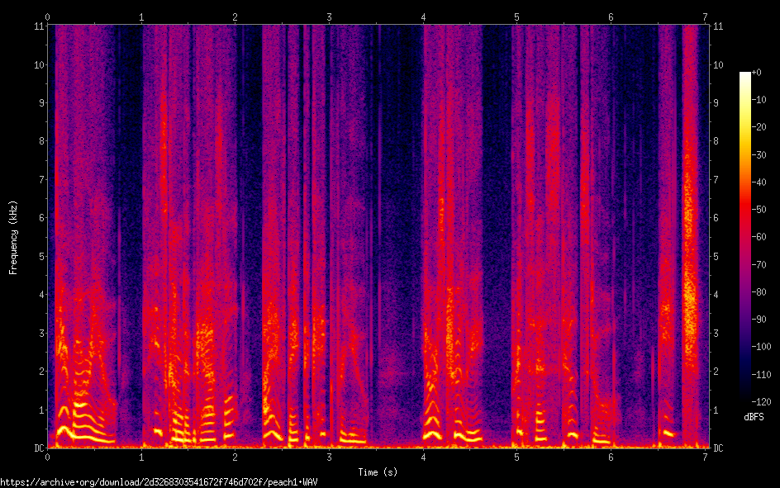Select the 11 kHz label on the left axis
This screenshot has height=488, width=780.
point(37,26)
